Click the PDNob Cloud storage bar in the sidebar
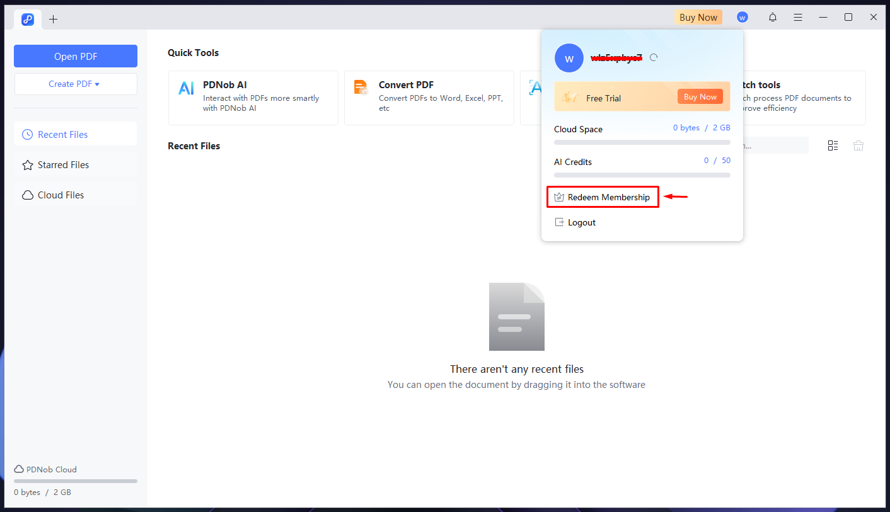890x512 pixels. pos(76,481)
